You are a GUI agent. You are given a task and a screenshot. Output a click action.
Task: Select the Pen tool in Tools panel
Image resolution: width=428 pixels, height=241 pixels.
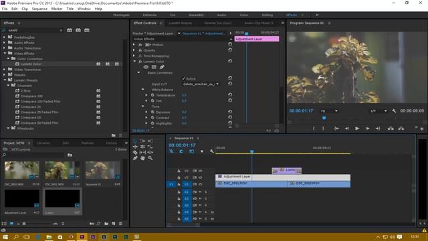pos(135,158)
